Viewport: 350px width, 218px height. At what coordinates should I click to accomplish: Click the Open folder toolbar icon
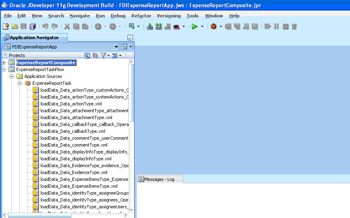coord(15,27)
